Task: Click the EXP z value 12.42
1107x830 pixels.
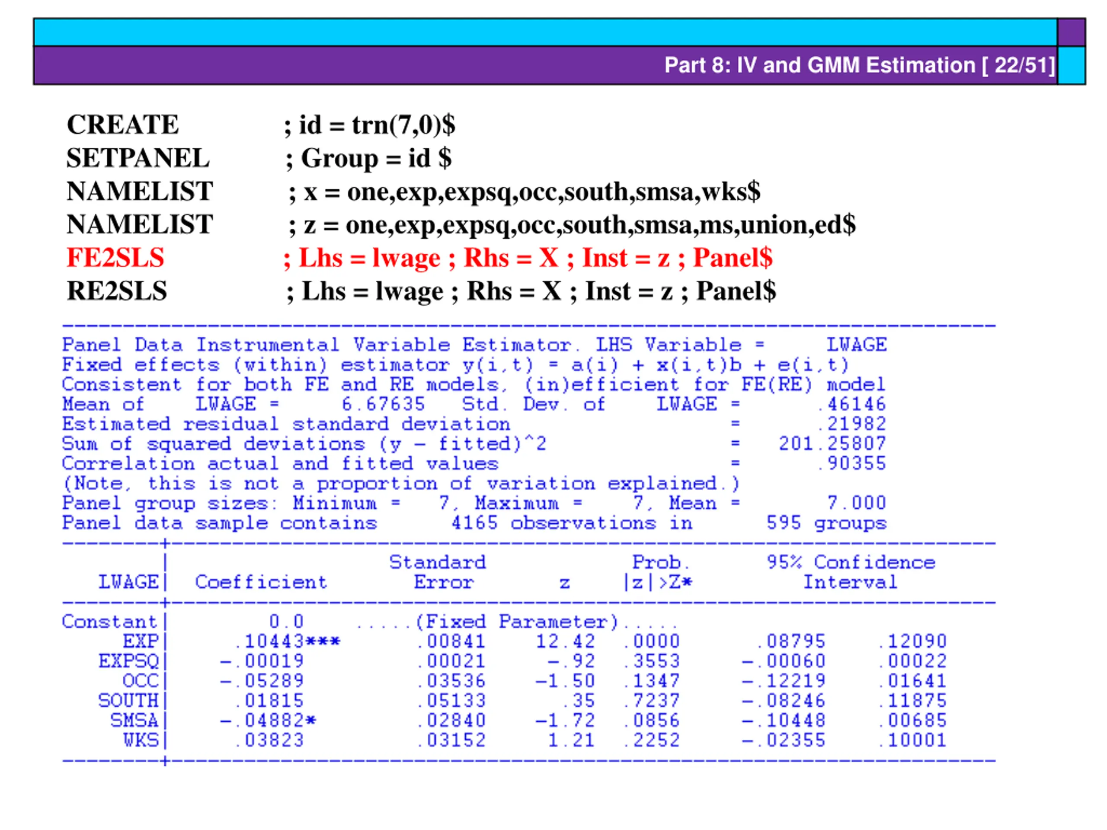Action: click(566, 642)
